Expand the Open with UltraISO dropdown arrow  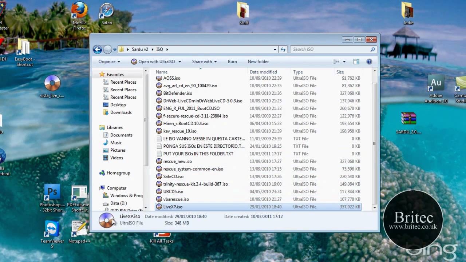(179, 62)
